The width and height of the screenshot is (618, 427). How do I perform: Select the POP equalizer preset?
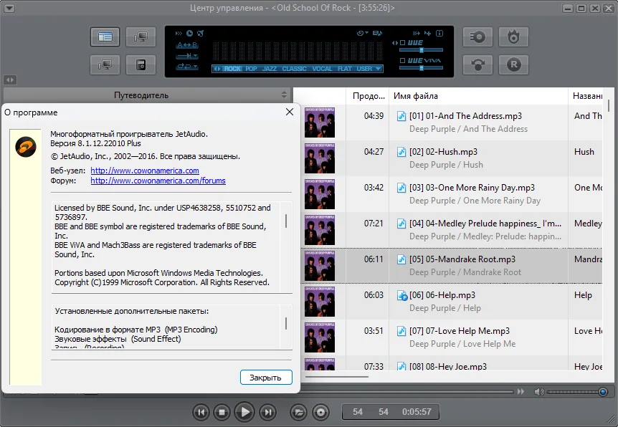coord(251,69)
